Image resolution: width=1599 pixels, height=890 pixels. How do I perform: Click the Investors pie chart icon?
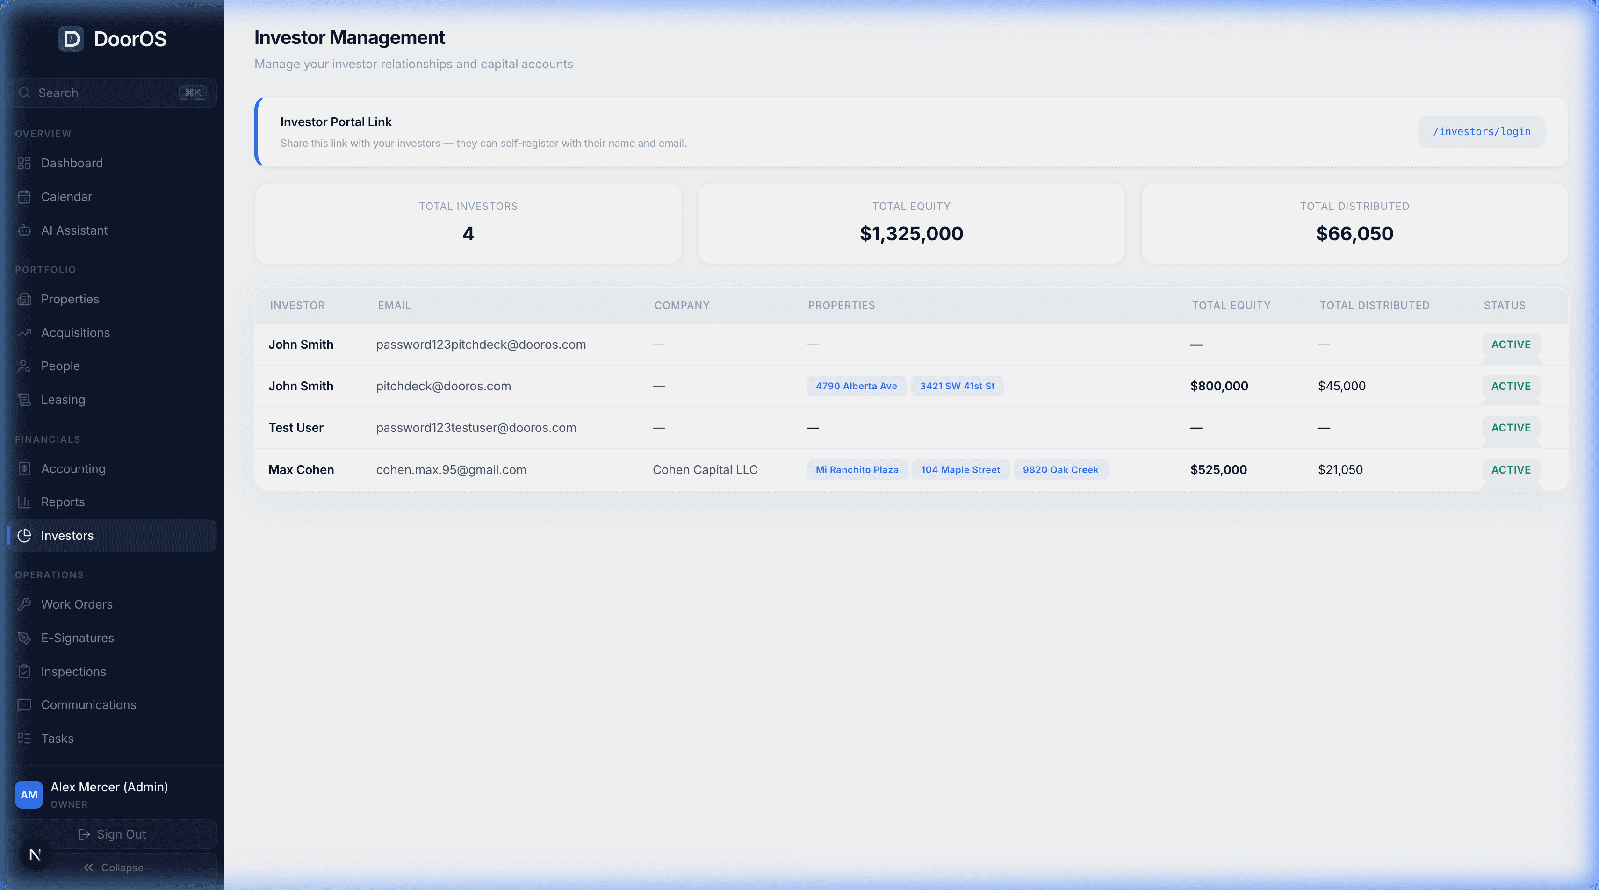coord(24,536)
